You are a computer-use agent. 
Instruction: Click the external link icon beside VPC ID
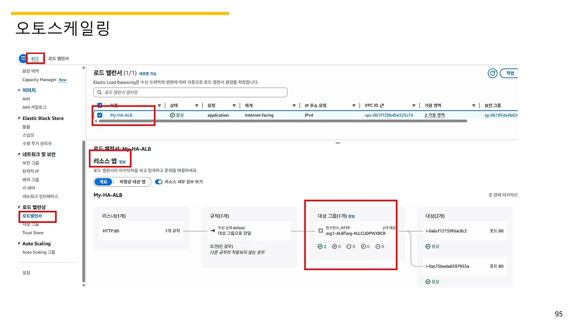click(382, 105)
